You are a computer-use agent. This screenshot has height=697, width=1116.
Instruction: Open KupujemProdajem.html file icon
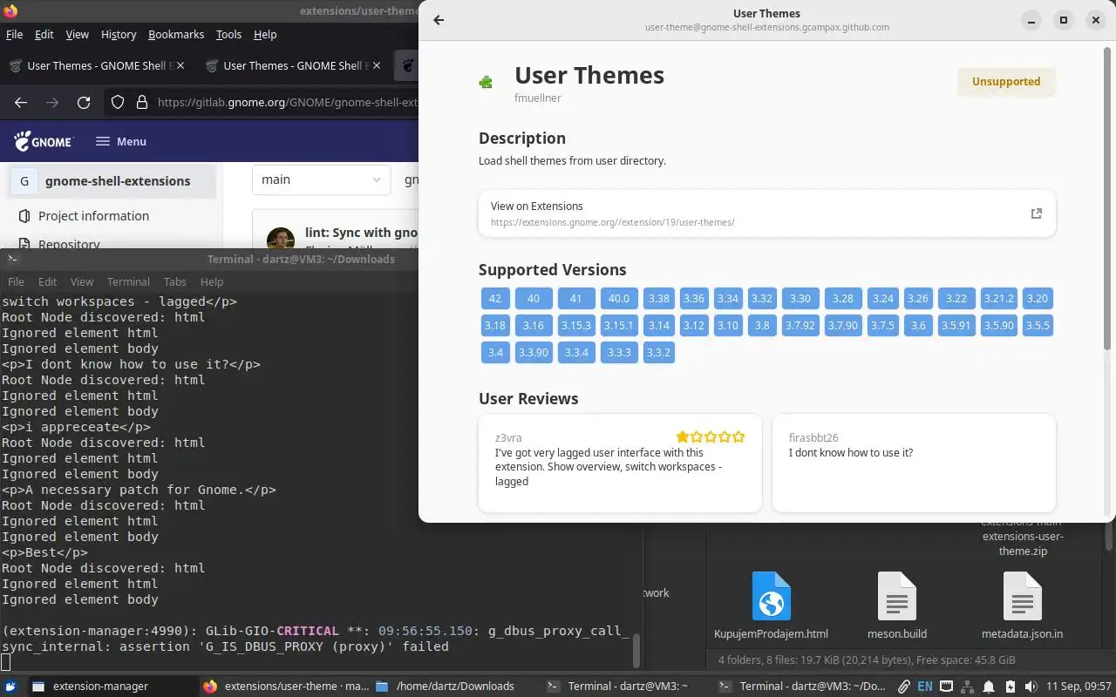771,596
